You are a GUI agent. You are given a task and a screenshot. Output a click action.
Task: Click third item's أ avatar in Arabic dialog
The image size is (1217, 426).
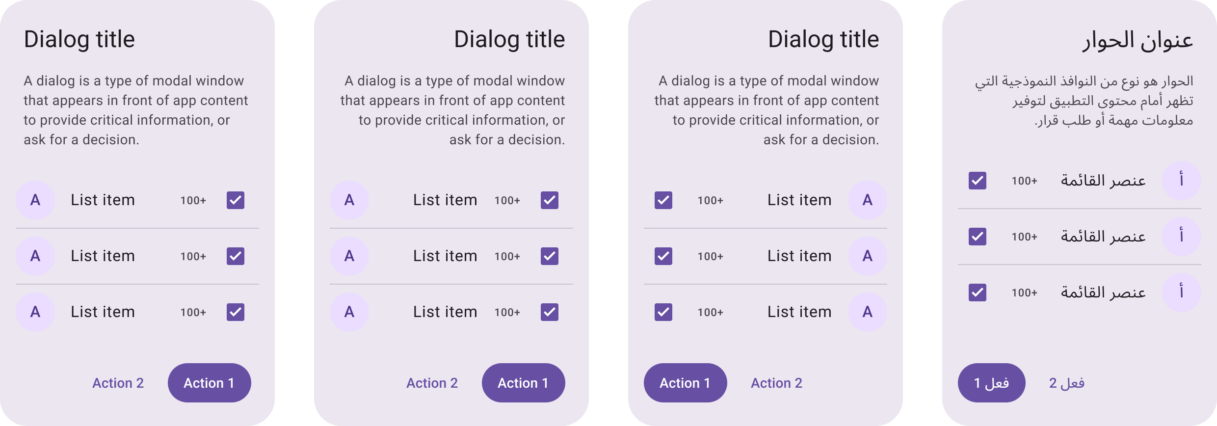point(1182,293)
